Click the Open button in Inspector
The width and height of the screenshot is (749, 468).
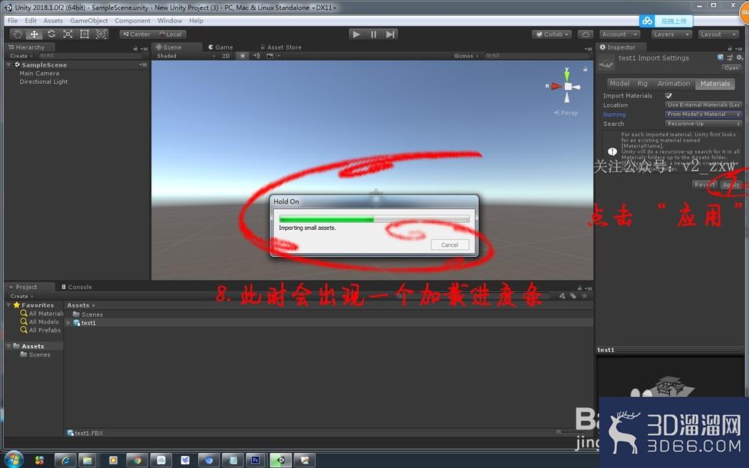731,68
